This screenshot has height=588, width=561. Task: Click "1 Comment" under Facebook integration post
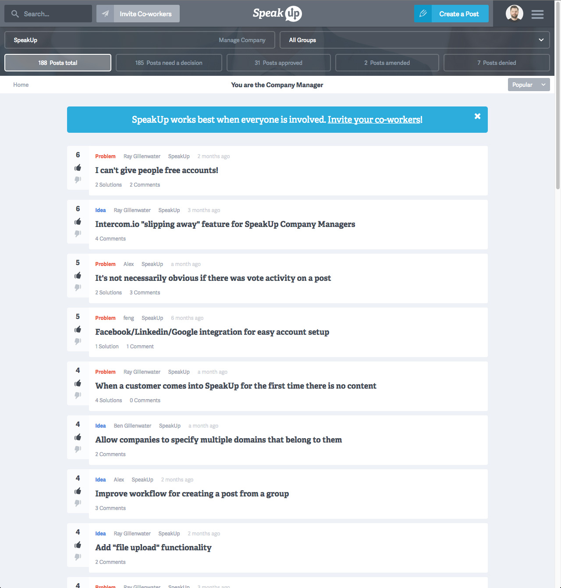140,346
